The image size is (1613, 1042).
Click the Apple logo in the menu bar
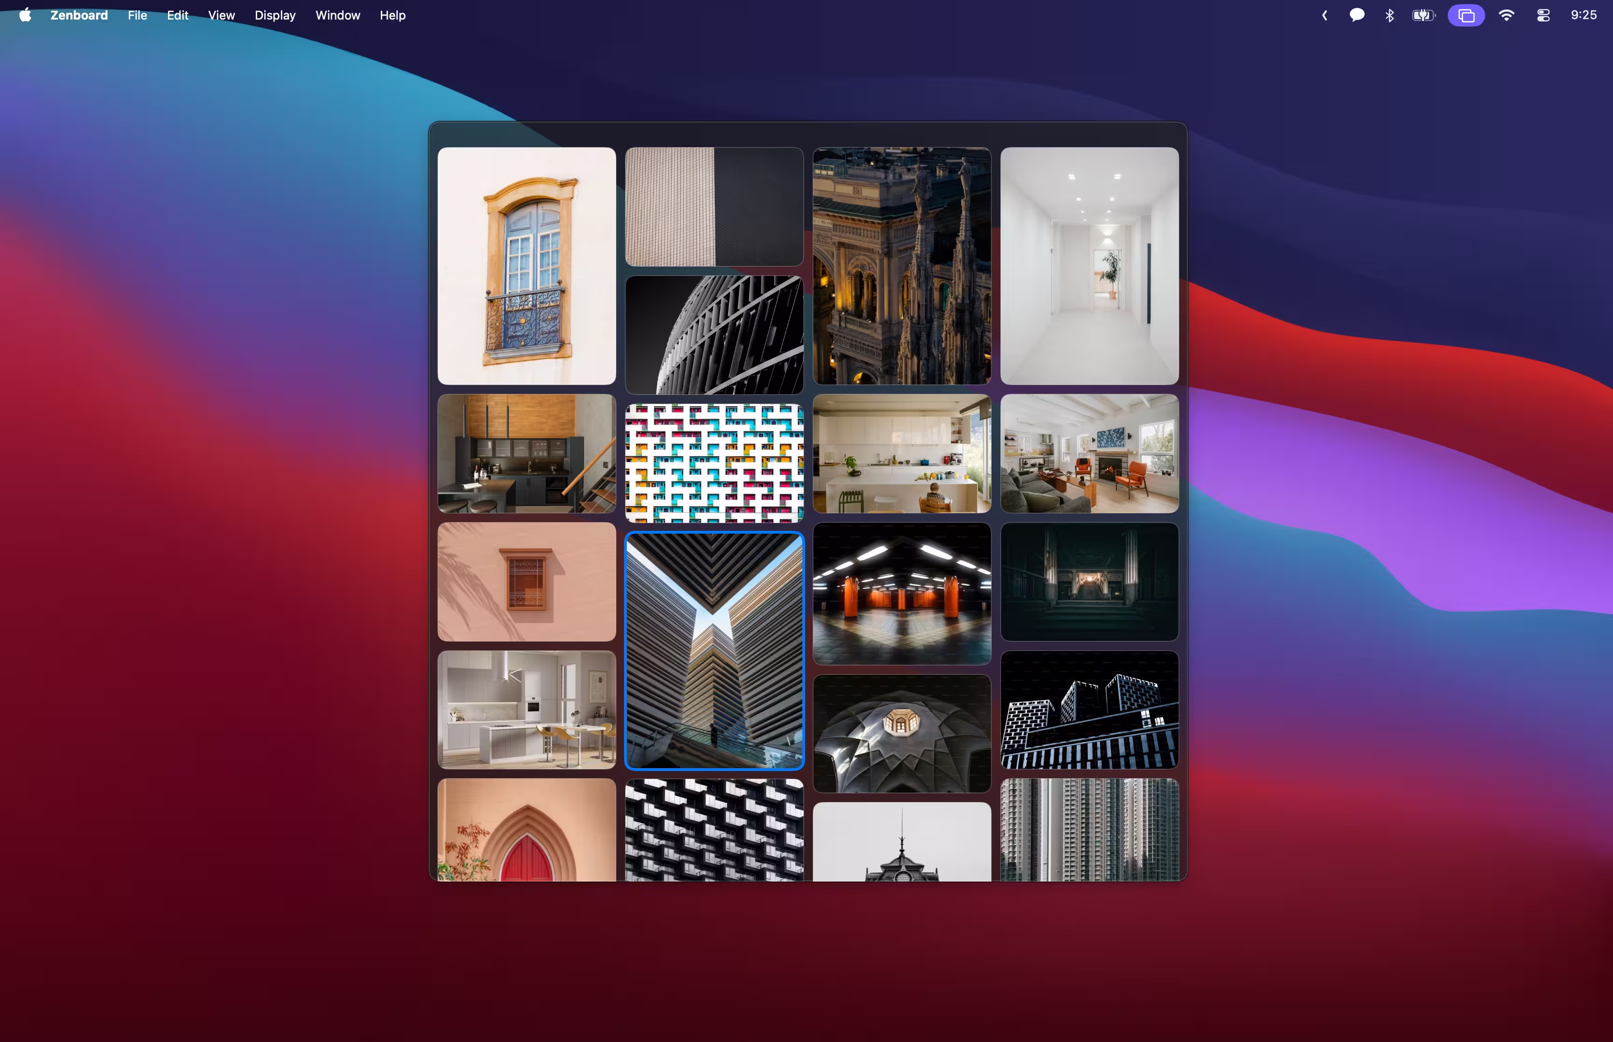tap(25, 15)
